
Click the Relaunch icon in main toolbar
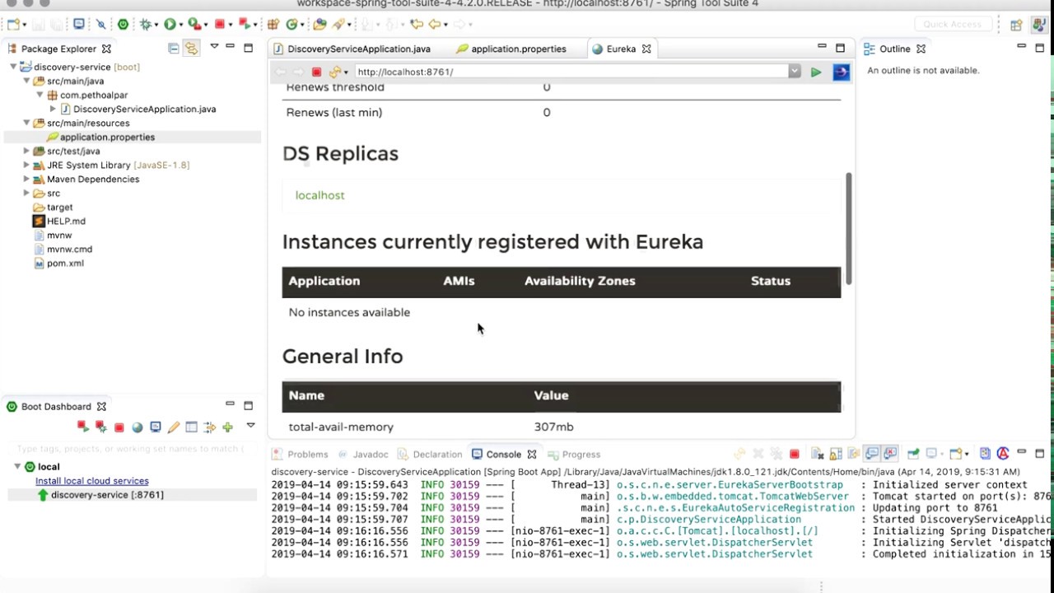(244, 25)
